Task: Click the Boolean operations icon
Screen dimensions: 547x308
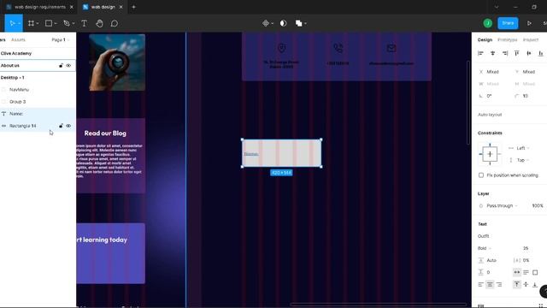Action: point(298,23)
